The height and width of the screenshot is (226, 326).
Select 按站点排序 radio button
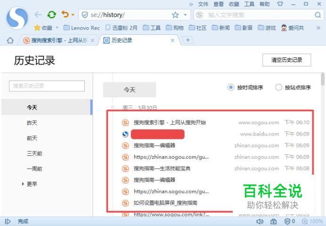pyautogui.click(x=278, y=87)
